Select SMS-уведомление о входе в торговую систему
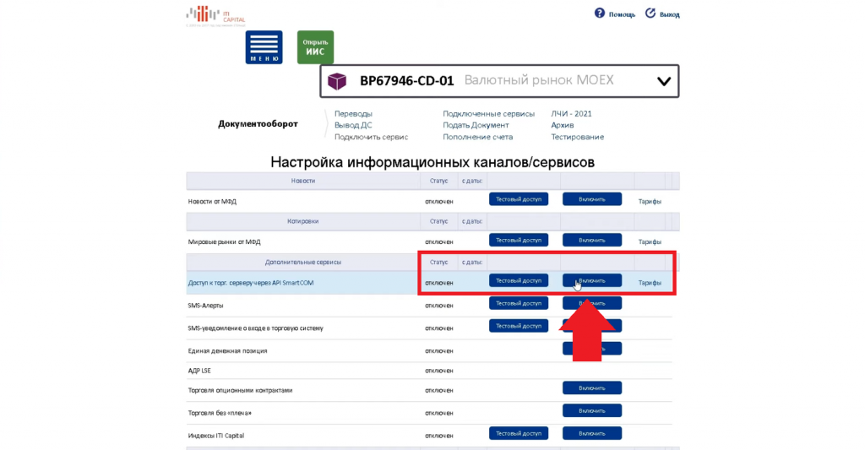The image size is (865, 450). (x=255, y=328)
